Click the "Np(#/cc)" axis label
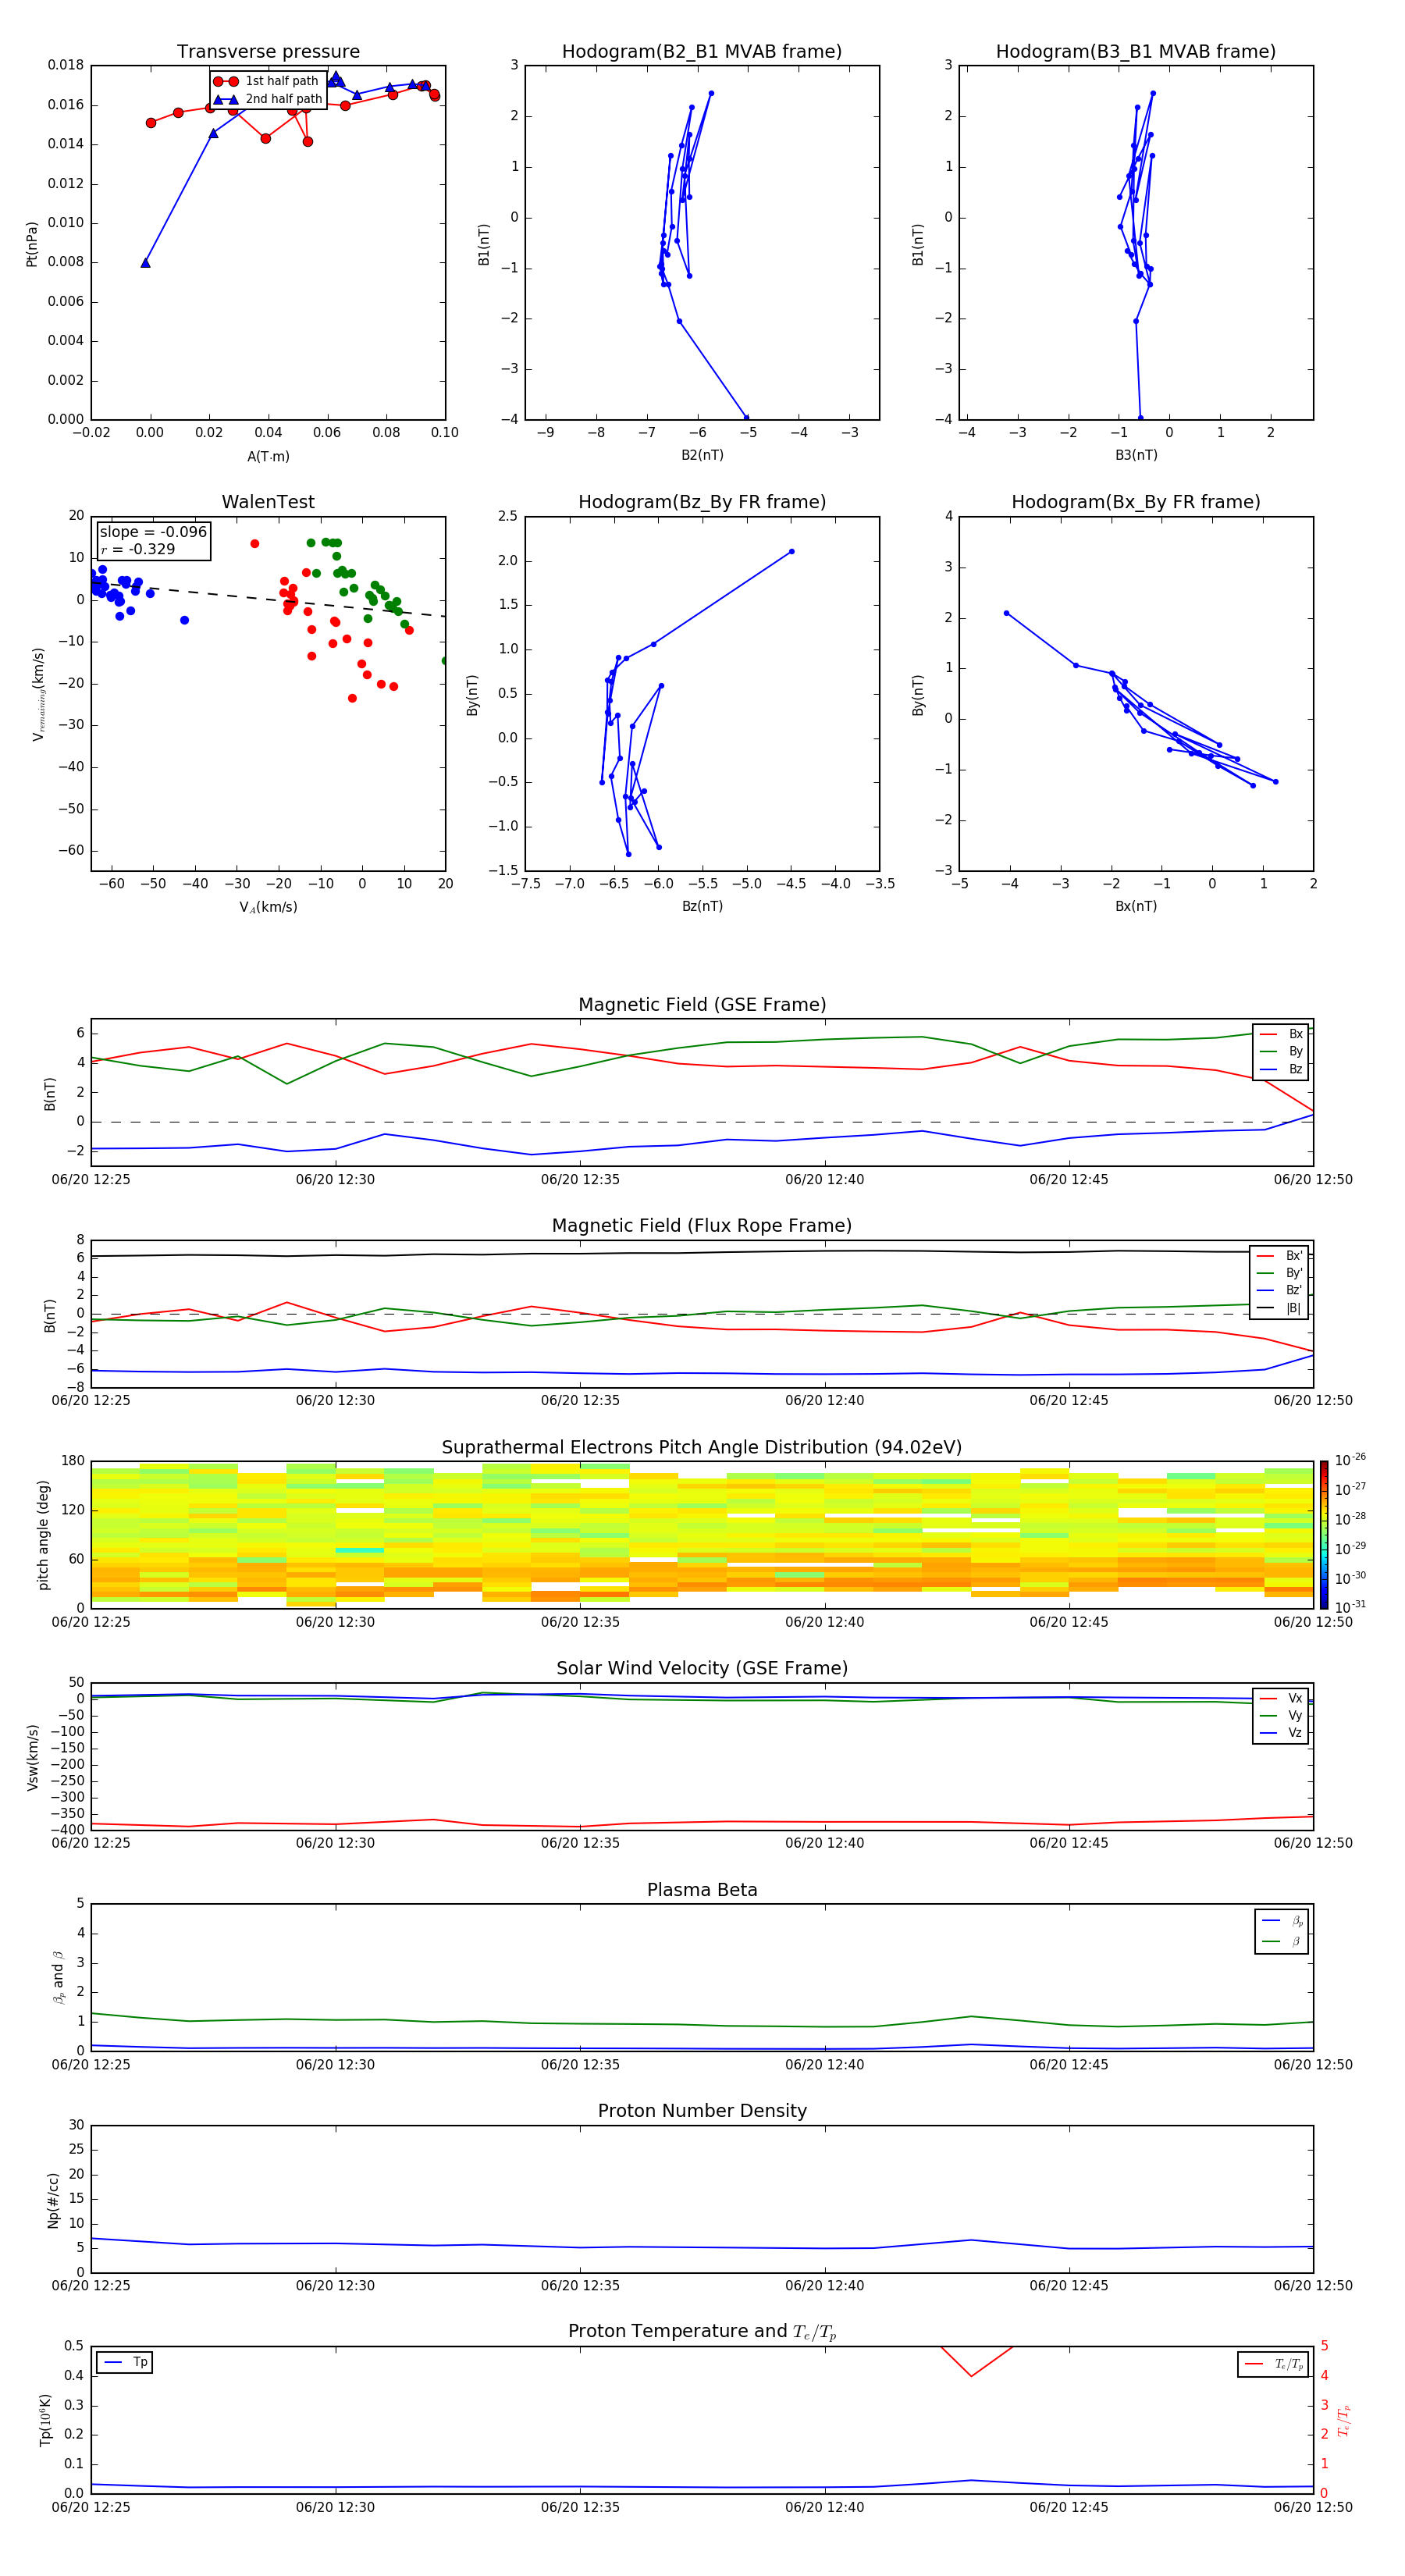The height and width of the screenshot is (2576, 1405). click(x=53, y=2200)
